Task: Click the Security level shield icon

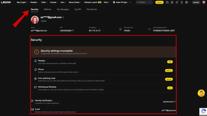Action: [x=120, y=29]
